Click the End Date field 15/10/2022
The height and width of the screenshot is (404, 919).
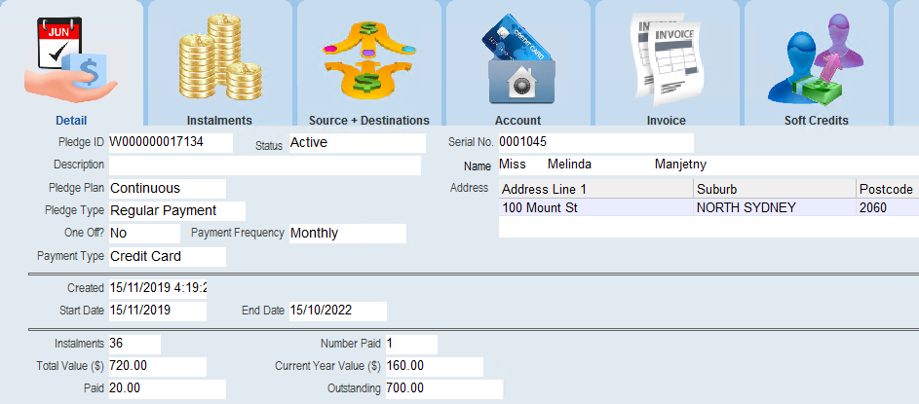pyautogui.click(x=338, y=311)
